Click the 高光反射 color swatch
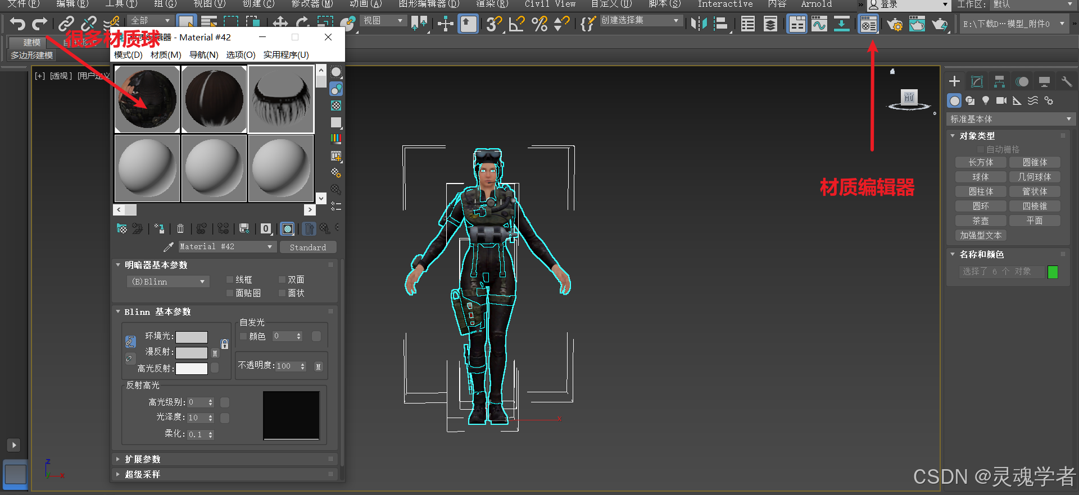This screenshot has width=1079, height=495. [192, 369]
